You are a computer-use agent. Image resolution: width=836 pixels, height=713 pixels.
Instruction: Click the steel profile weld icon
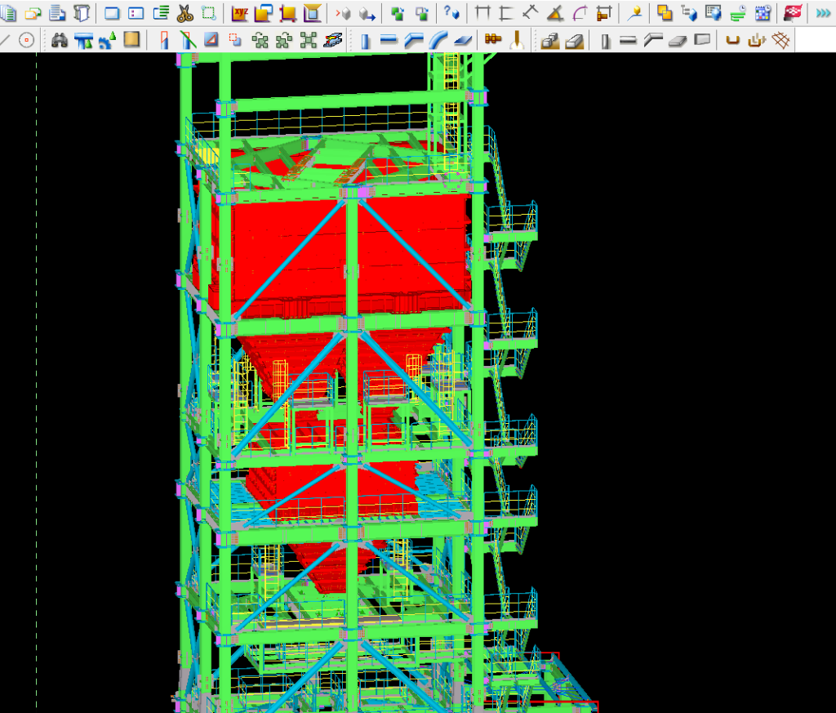(333, 40)
